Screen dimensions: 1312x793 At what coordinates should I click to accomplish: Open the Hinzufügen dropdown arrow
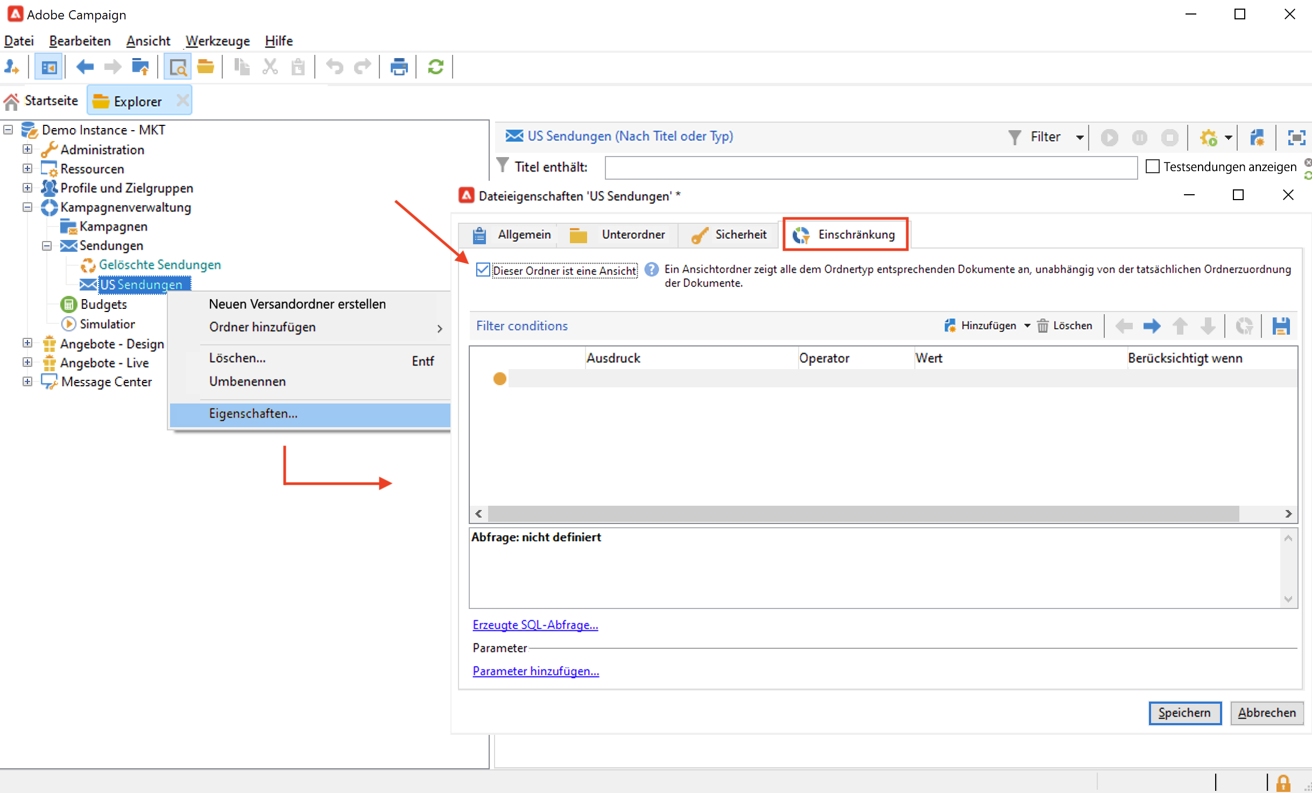tap(1027, 326)
